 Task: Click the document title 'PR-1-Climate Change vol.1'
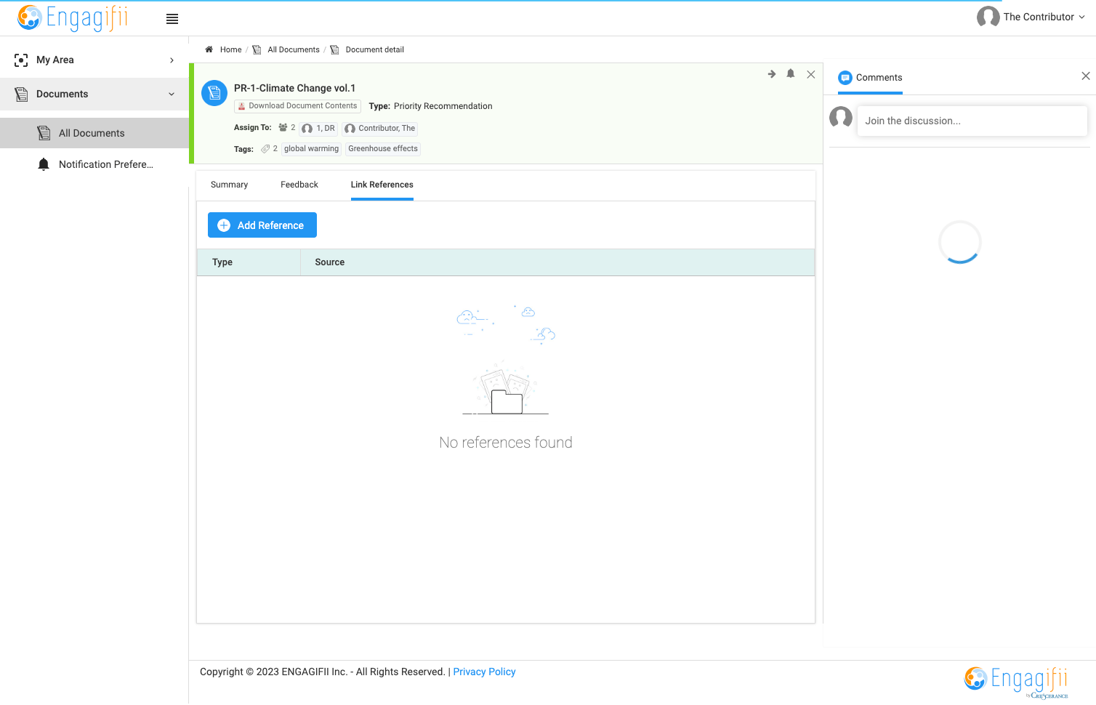pos(295,88)
